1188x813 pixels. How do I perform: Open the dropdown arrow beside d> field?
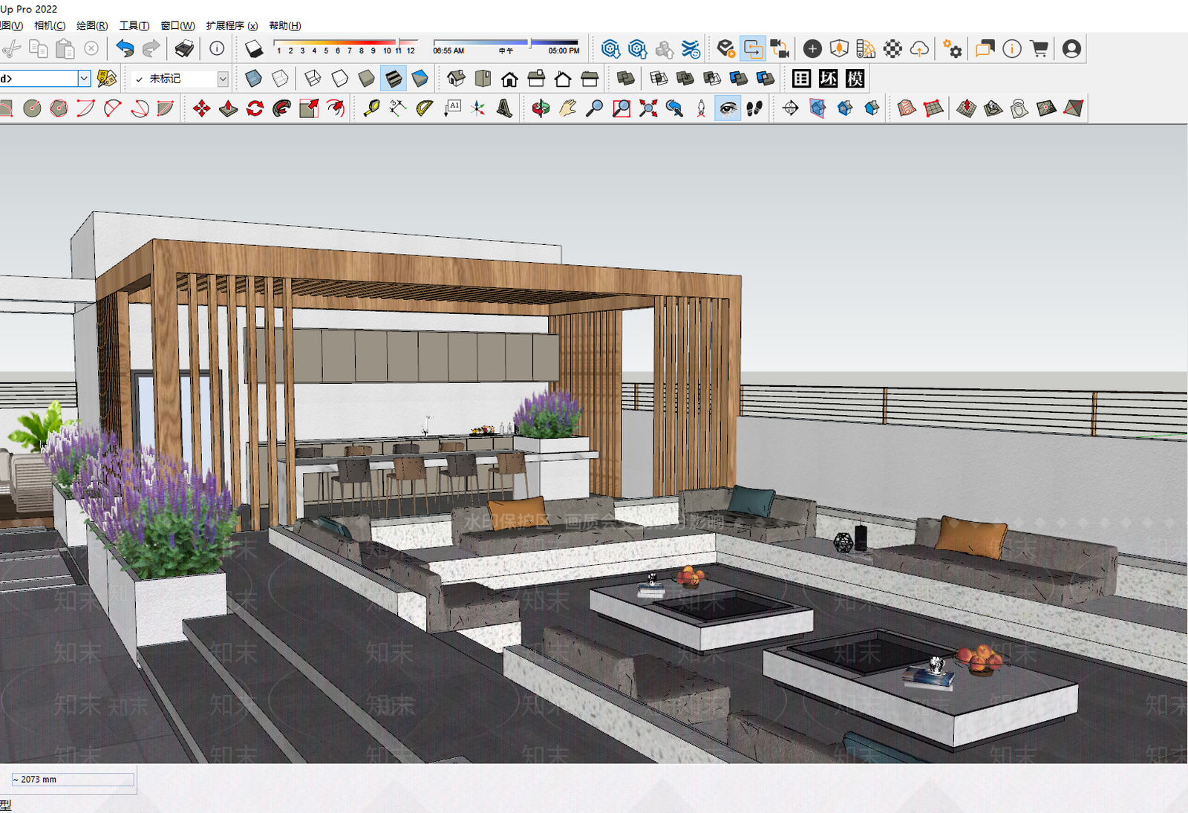pos(84,78)
